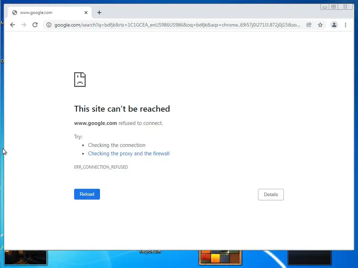Click the google.com/search URL address bar

click(x=177, y=25)
